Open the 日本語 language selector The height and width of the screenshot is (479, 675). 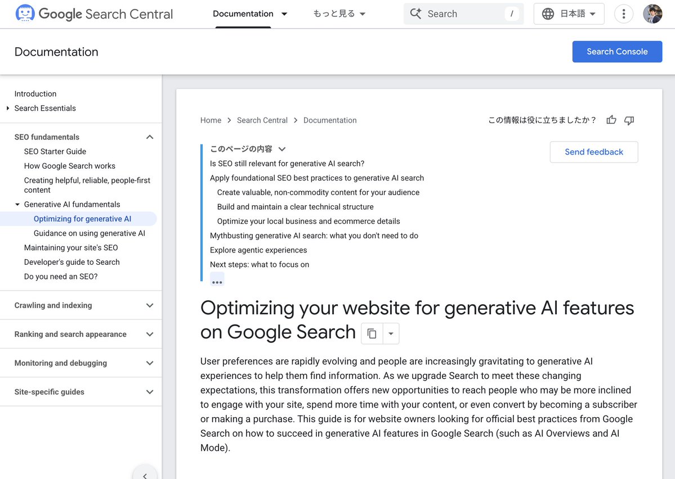click(x=569, y=13)
